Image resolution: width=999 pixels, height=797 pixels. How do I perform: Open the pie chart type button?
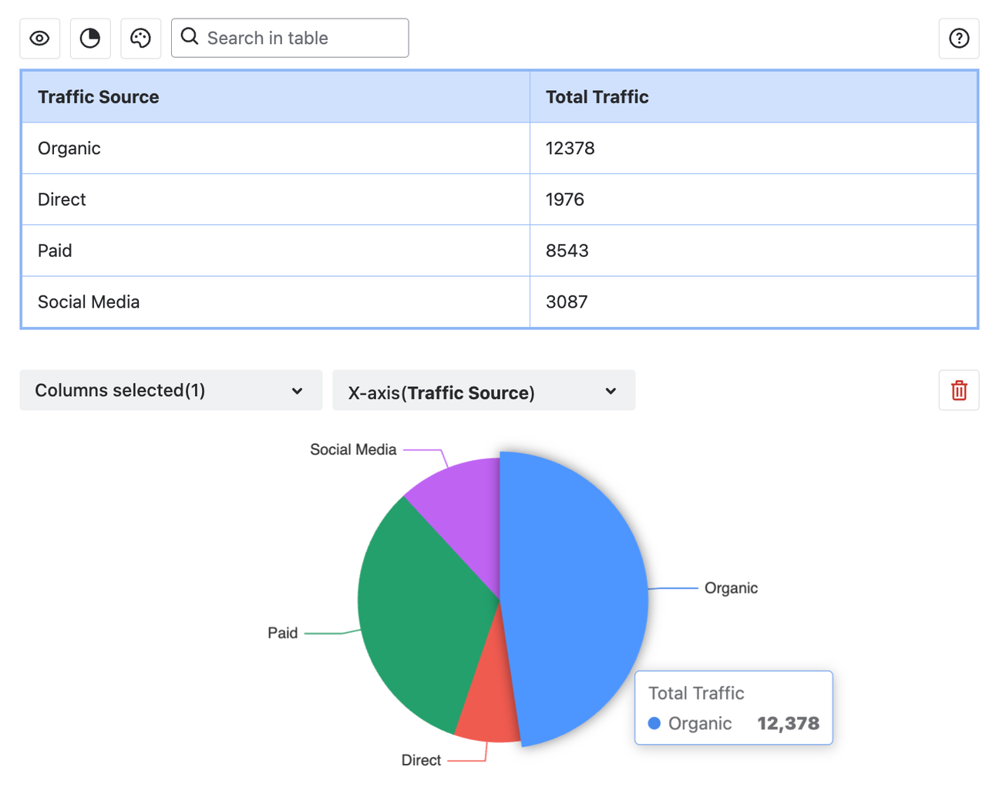tap(90, 39)
